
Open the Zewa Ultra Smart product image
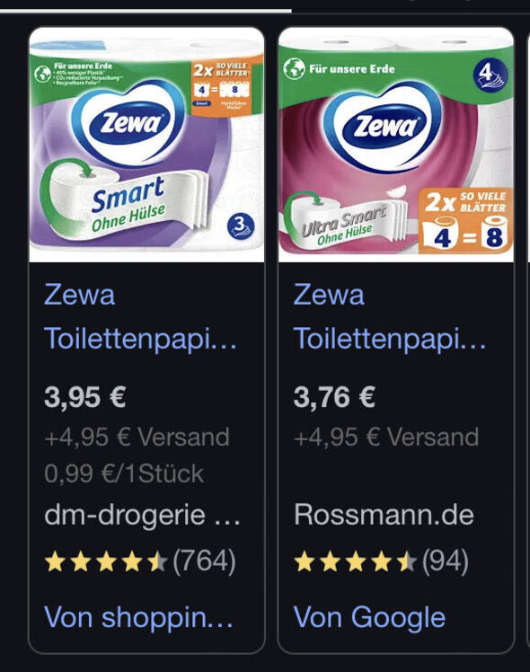pos(396,145)
